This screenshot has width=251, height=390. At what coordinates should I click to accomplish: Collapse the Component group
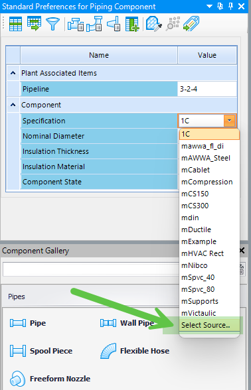(13, 105)
